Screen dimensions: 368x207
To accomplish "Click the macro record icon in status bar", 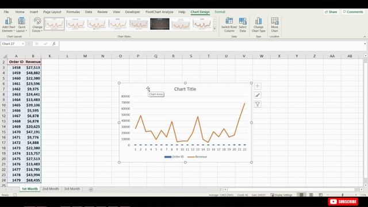I will [x=15, y=195].
